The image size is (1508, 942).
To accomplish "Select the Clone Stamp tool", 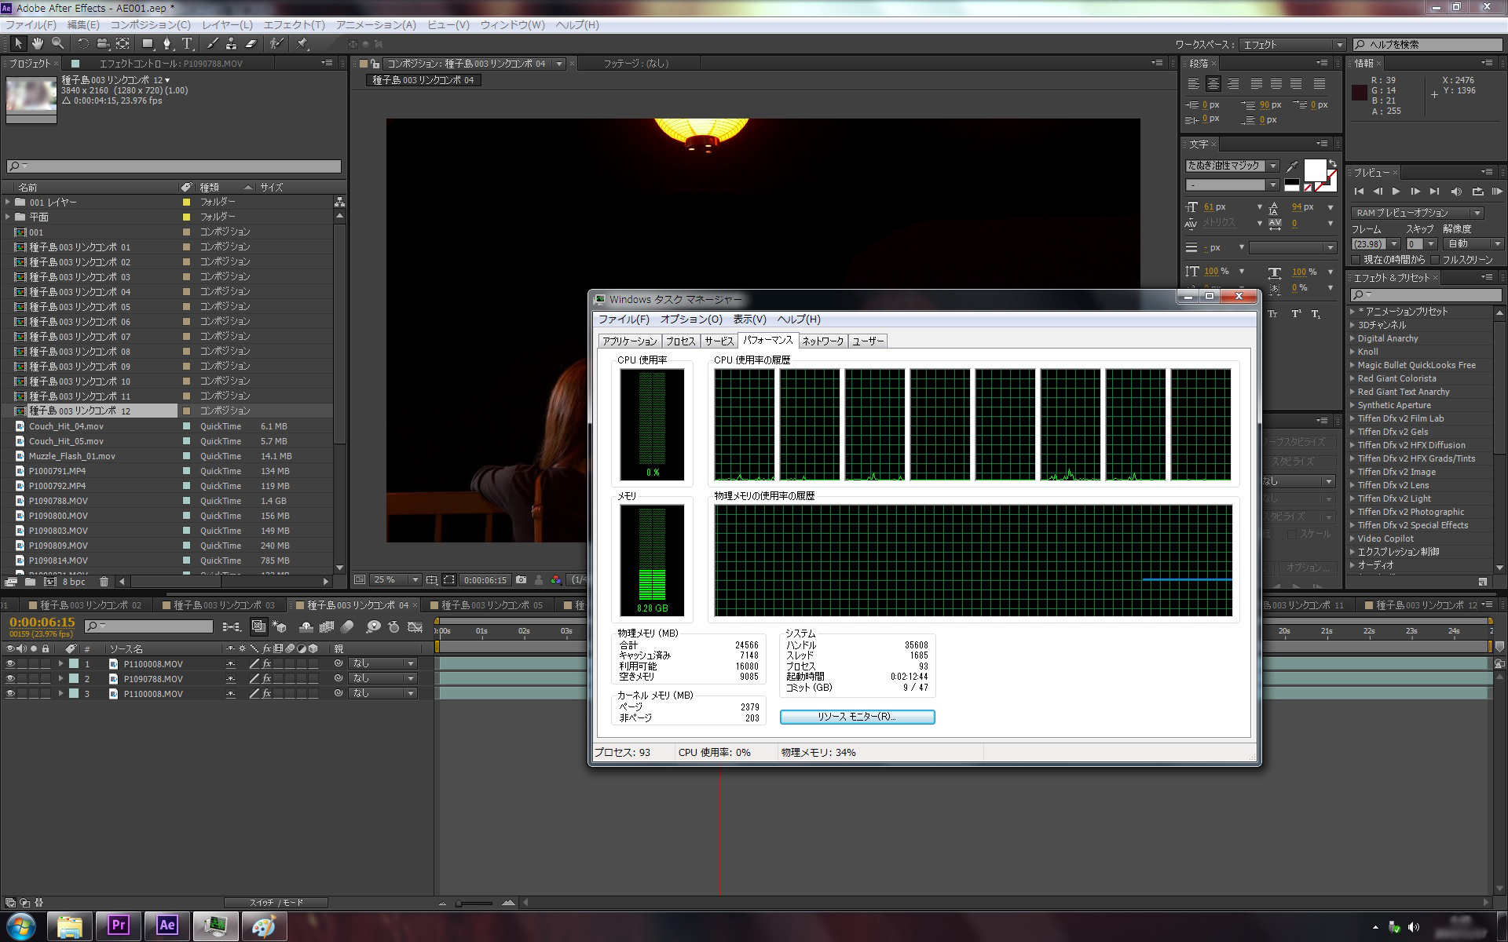I will tap(232, 44).
